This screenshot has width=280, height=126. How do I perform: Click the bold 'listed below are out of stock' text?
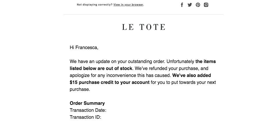coord(101,68)
